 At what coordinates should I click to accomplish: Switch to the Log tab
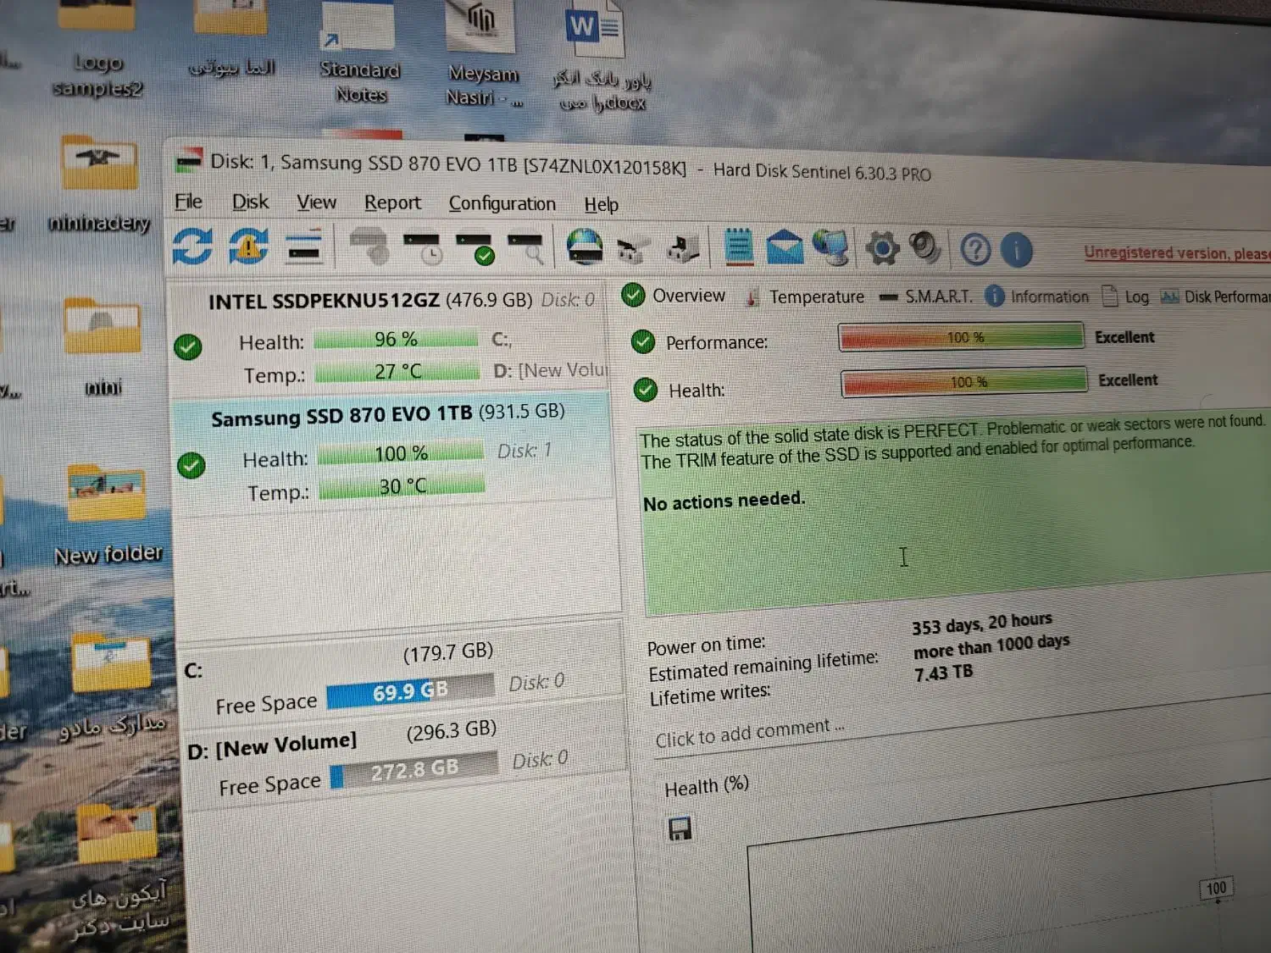coord(1125,296)
